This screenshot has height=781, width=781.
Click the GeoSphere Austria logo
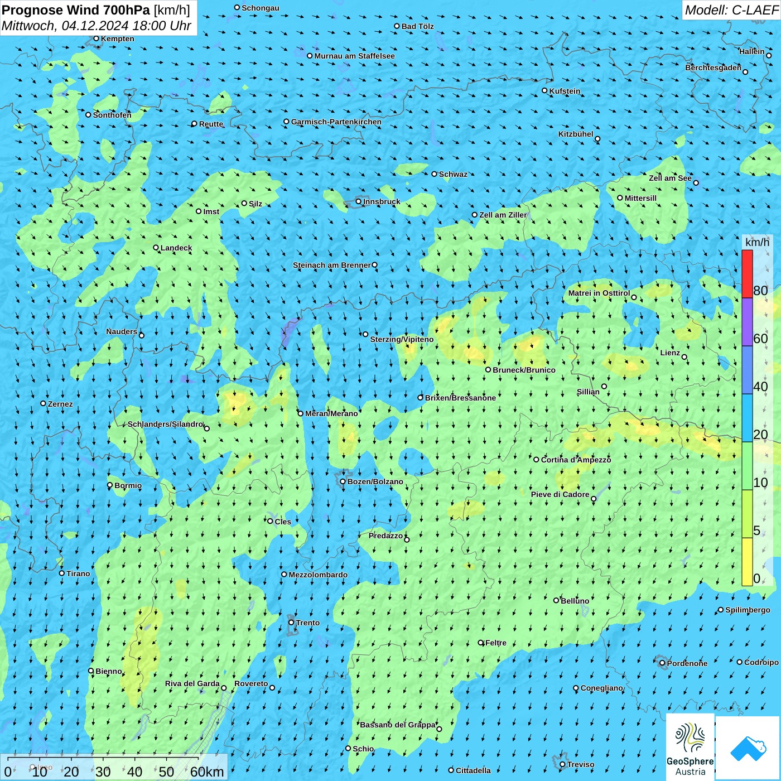coord(690,746)
